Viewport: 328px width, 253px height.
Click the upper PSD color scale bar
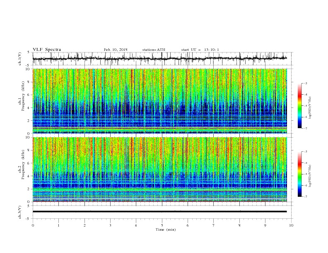click(x=299, y=106)
